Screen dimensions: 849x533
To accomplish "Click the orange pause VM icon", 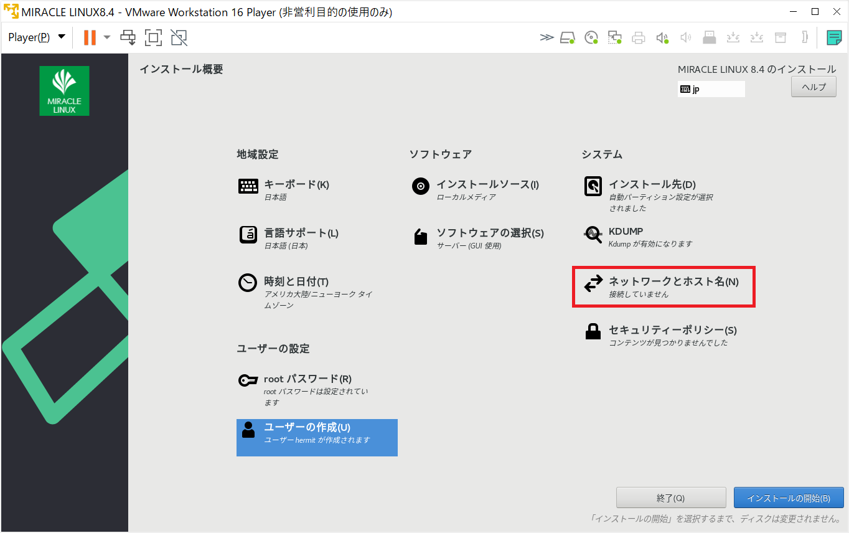I will pos(90,37).
